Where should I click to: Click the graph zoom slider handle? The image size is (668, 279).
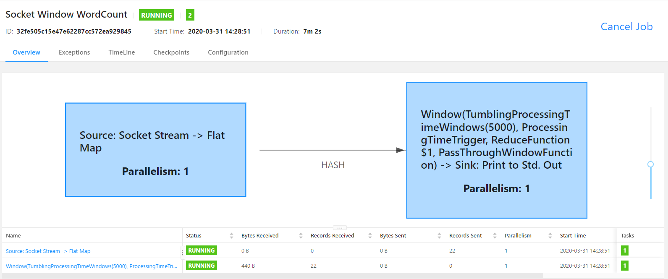point(650,164)
